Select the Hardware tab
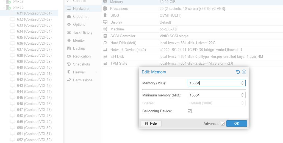Viewport: 283px width, 143px height. [81, 8]
